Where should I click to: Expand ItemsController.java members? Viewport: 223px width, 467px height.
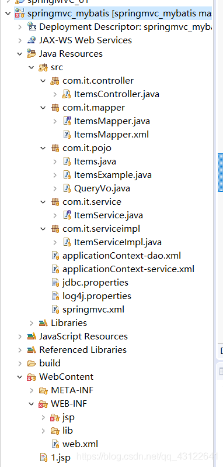[x=55, y=94]
